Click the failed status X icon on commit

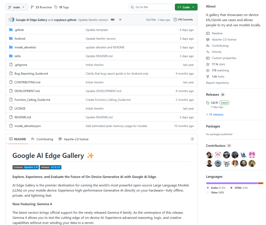(x=120, y=20)
